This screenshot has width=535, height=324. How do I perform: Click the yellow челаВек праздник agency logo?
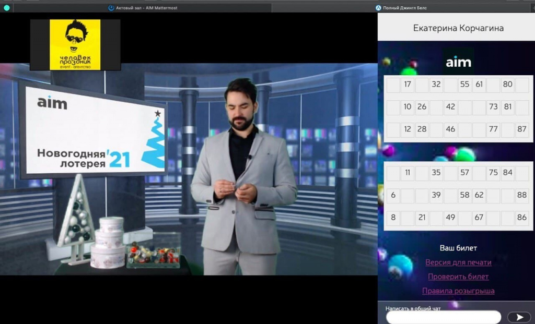tap(75, 45)
